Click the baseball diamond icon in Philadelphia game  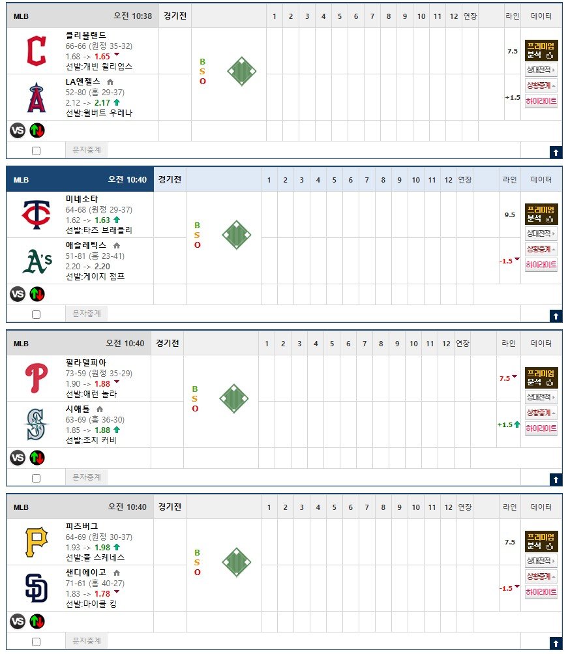tap(234, 398)
